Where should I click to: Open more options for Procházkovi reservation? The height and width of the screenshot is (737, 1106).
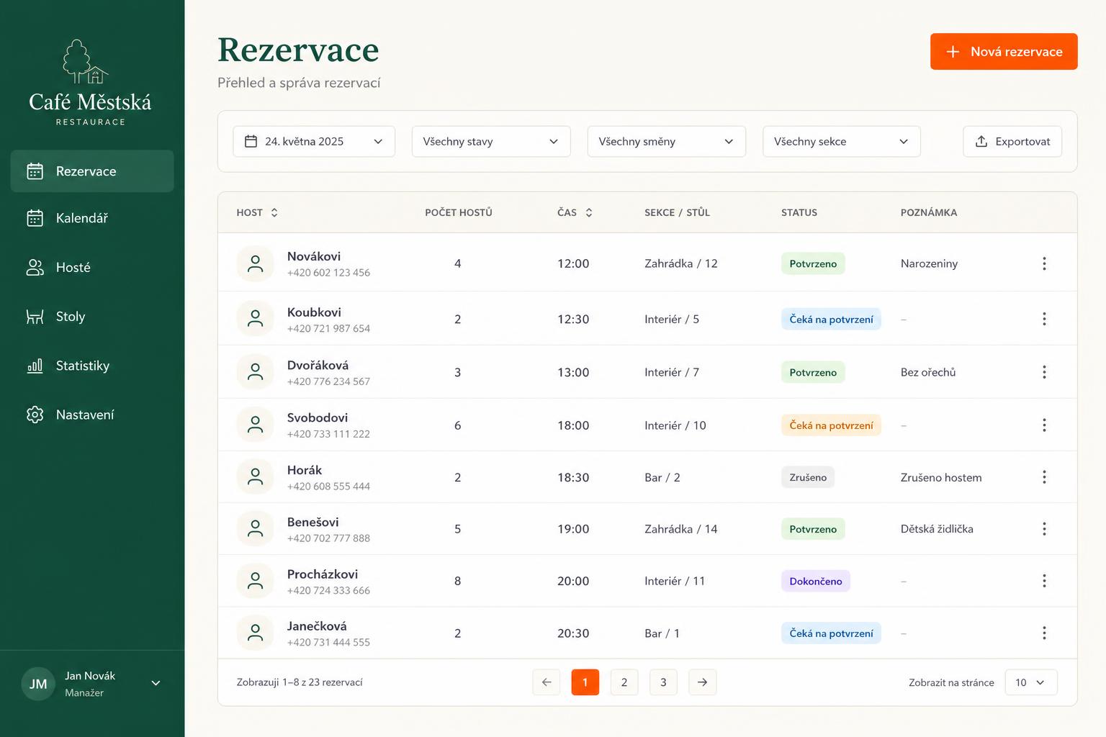click(1044, 581)
